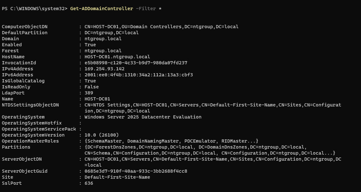The image size is (361, 192).
Task: Click the PS C:\WINDOWS\system32 prompt
Action: (33, 9)
